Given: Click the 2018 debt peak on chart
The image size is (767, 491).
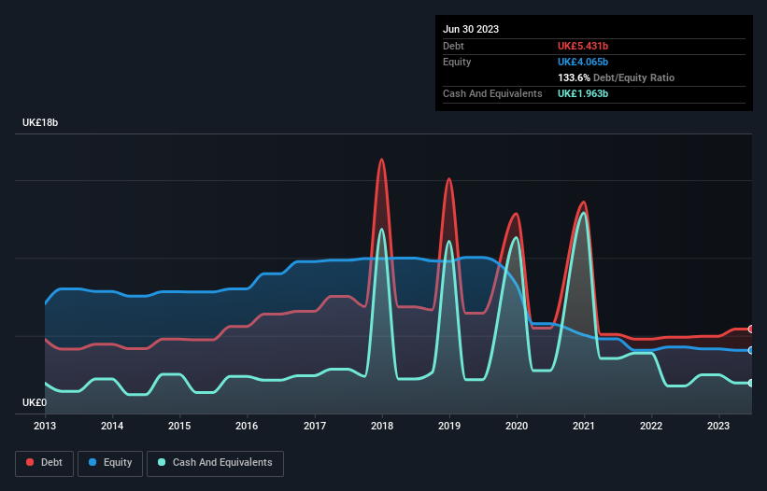Looking at the screenshot, I should point(381,160).
